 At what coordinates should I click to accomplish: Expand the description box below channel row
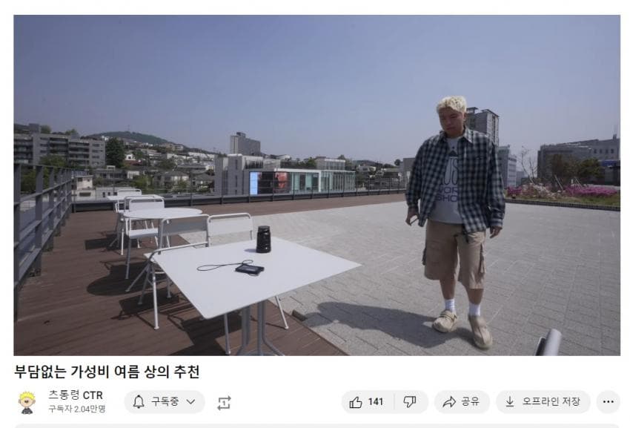(x=317, y=426)
